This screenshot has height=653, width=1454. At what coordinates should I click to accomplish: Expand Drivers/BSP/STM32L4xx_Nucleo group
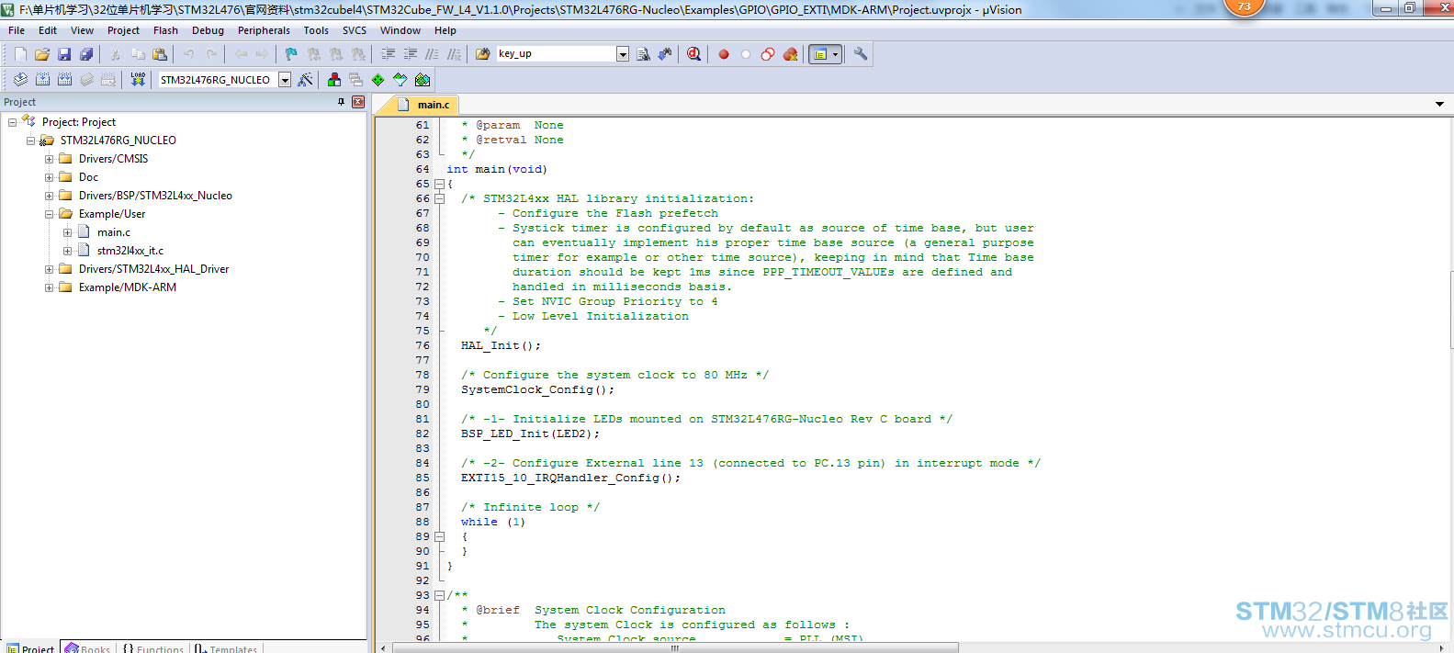(x=50, y=196)
